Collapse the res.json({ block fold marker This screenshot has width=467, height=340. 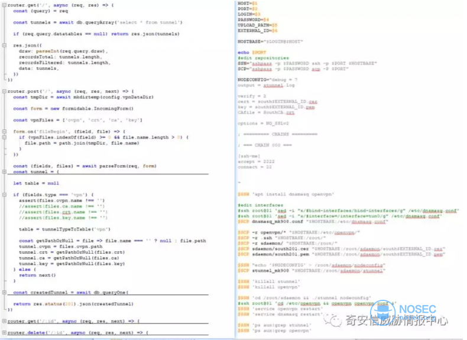(4, 46)
